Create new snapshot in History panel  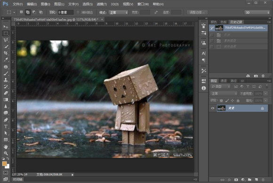coord(256,76)
